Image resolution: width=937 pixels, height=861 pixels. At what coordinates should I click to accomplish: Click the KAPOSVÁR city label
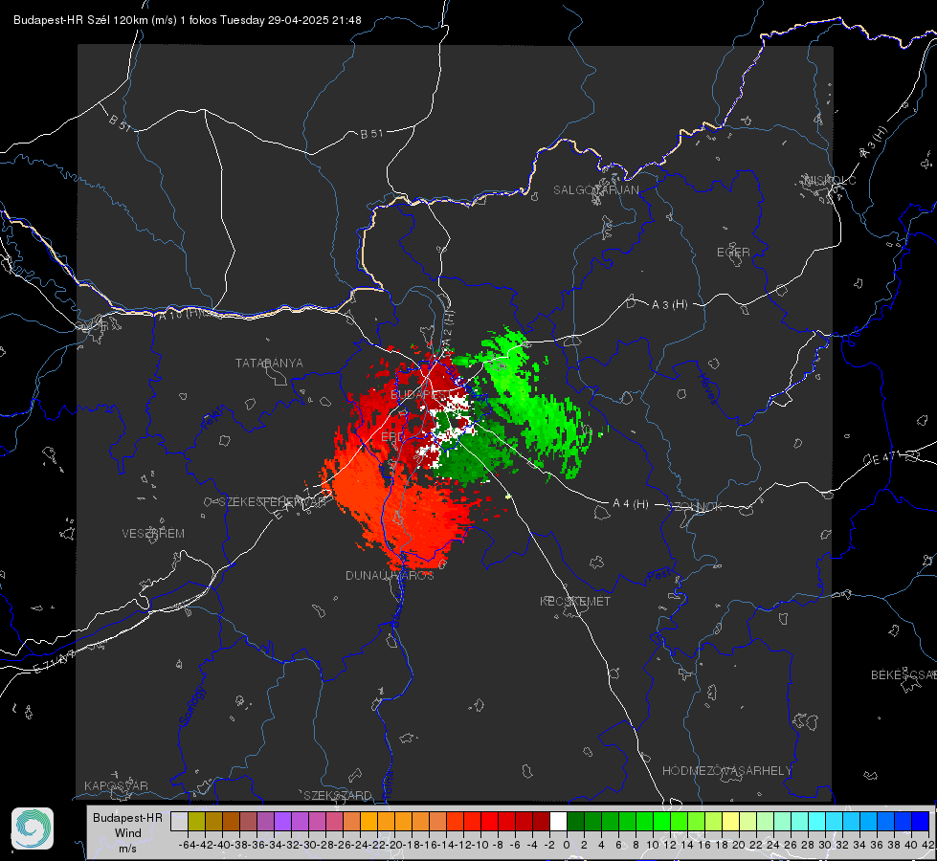click(x=116, y=785)
